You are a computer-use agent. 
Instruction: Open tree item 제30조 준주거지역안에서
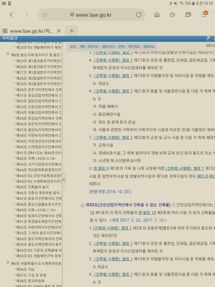[39, 89]
